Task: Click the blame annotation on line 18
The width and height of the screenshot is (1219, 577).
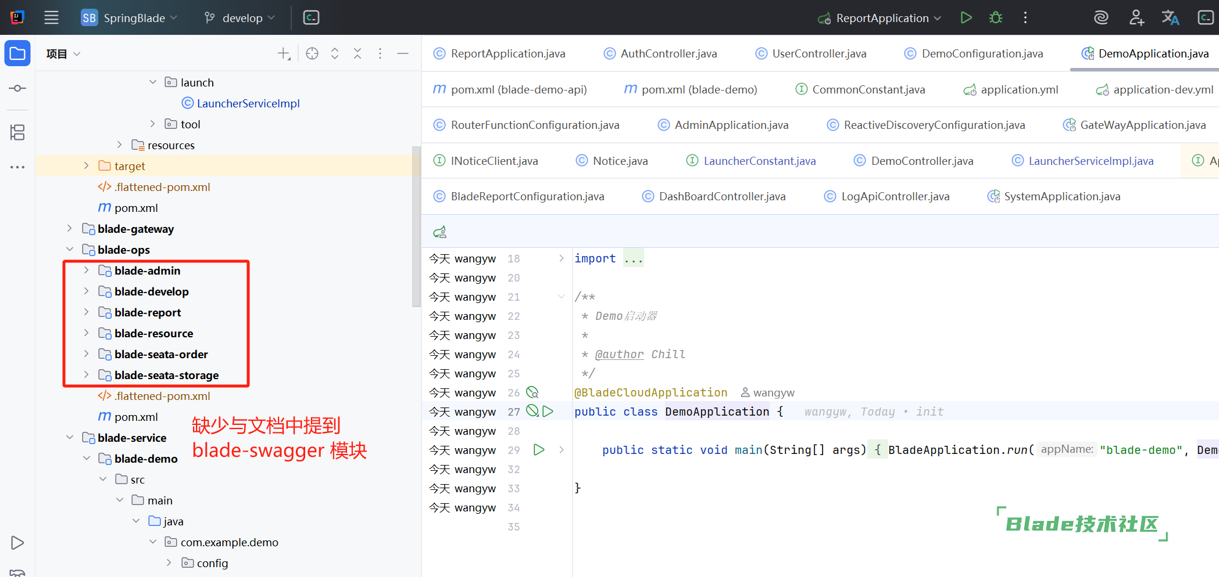Action: [463, 258]
